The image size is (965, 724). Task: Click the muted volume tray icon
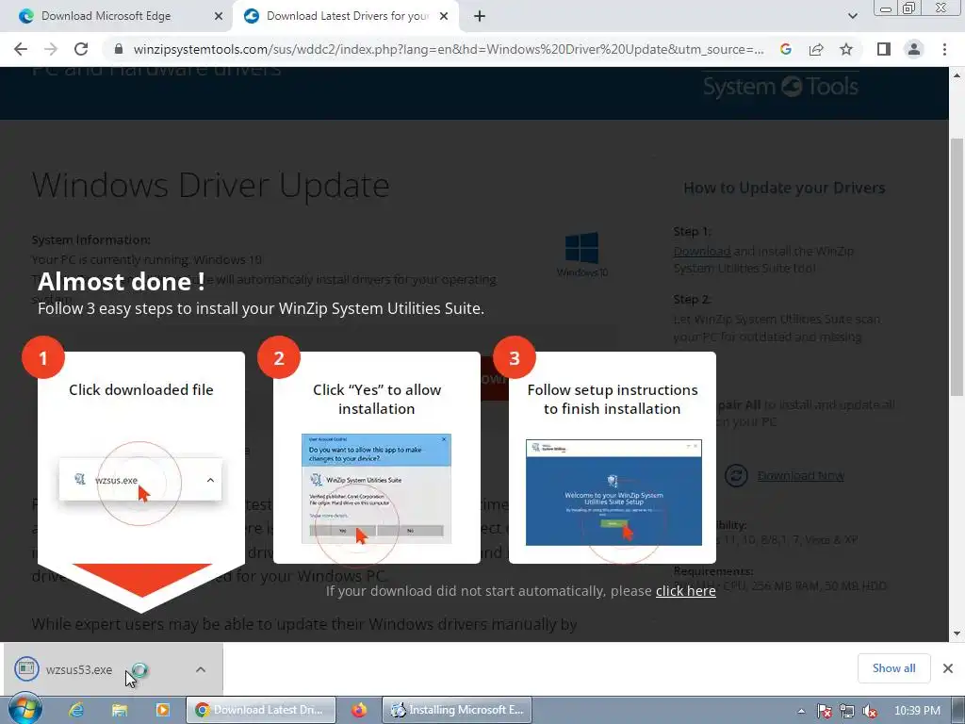(x=870, y=711)
